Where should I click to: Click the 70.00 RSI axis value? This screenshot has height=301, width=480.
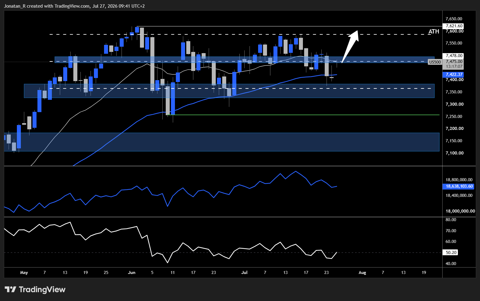click(451, 231)
